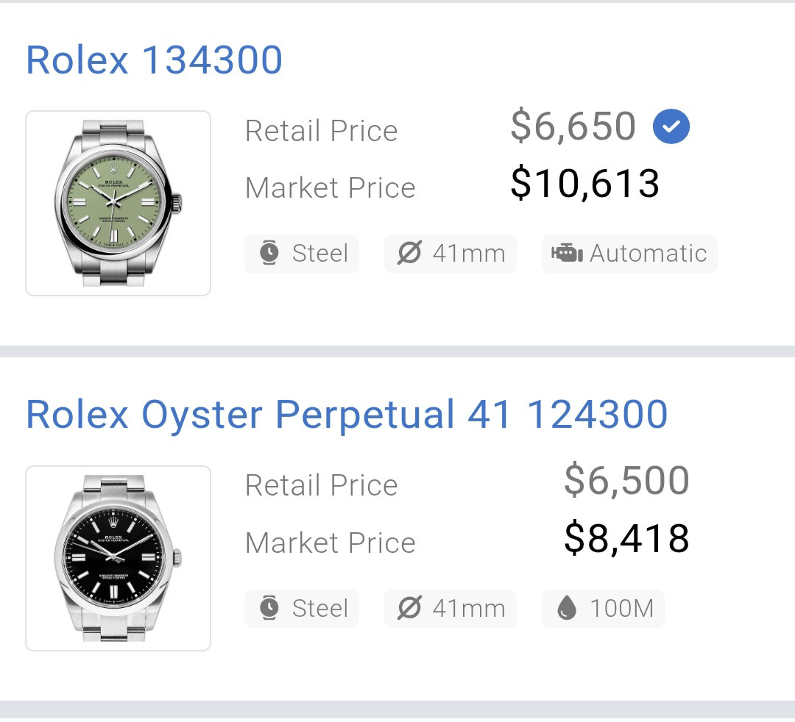Viewport: 795px width, 722px height.
Task: Click Market Price label for Rolex 134300
Action: point(330,188)
